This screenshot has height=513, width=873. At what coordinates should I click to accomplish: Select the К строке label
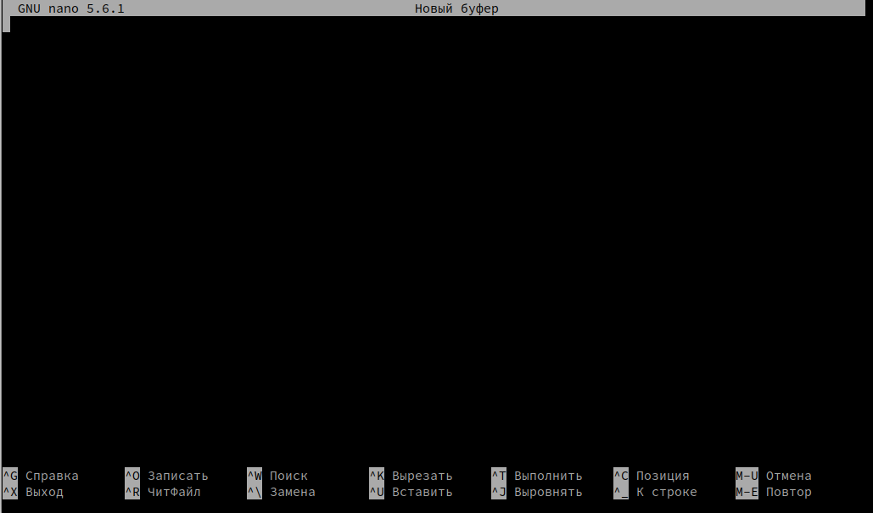coord(667,492)
